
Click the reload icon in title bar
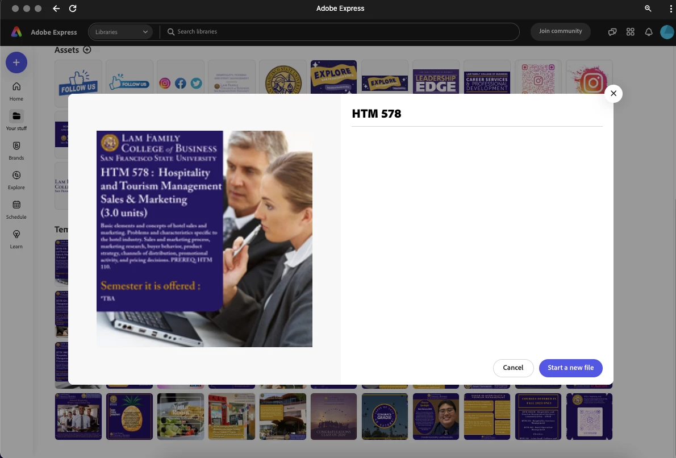tap(73, 8)
